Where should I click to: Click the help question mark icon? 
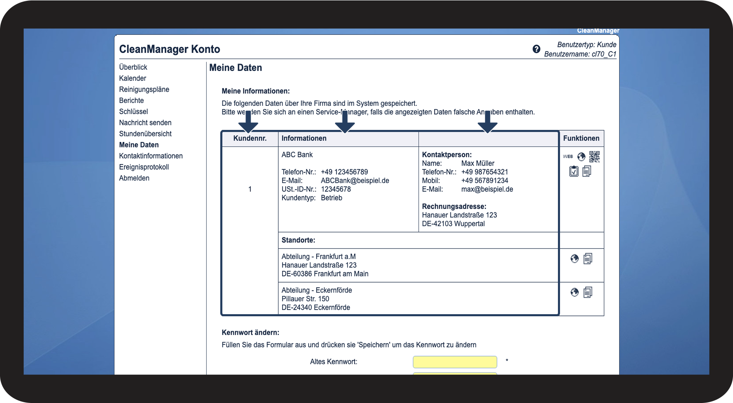point(536,49)
